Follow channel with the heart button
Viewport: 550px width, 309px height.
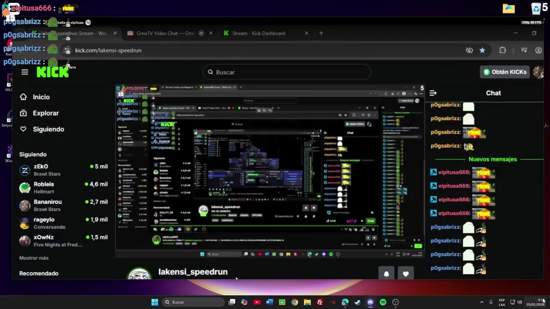tap(406, 274)
